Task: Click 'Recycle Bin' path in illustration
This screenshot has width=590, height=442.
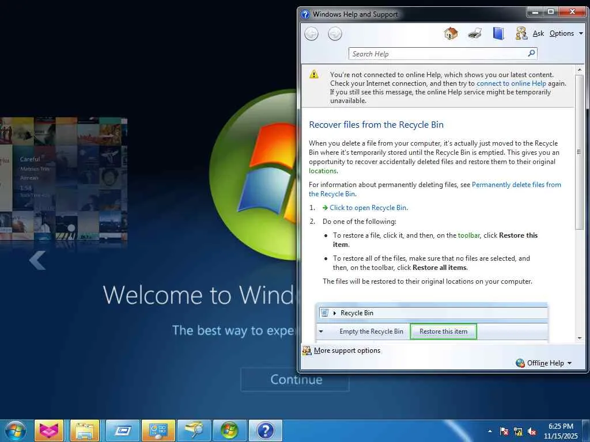Action: pyautogui.click(x=357, y=313)
